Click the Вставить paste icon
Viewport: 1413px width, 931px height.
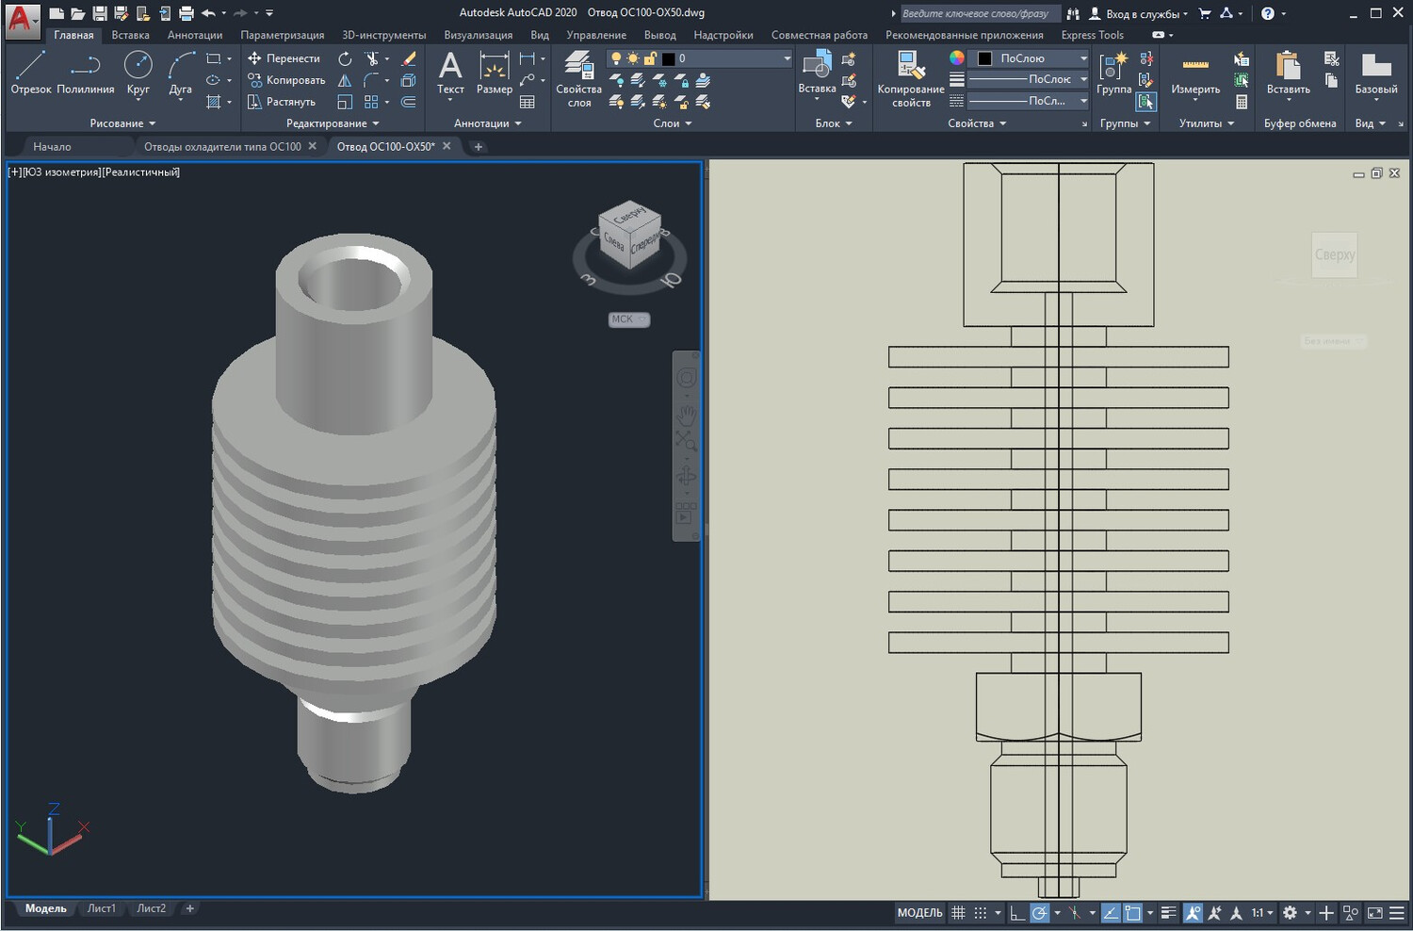tap(1288, 73)
